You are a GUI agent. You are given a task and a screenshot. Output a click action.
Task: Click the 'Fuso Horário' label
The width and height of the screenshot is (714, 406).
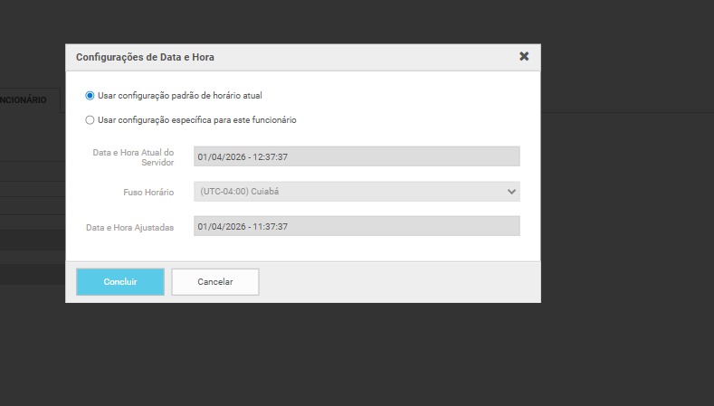[x=148, y=193]
